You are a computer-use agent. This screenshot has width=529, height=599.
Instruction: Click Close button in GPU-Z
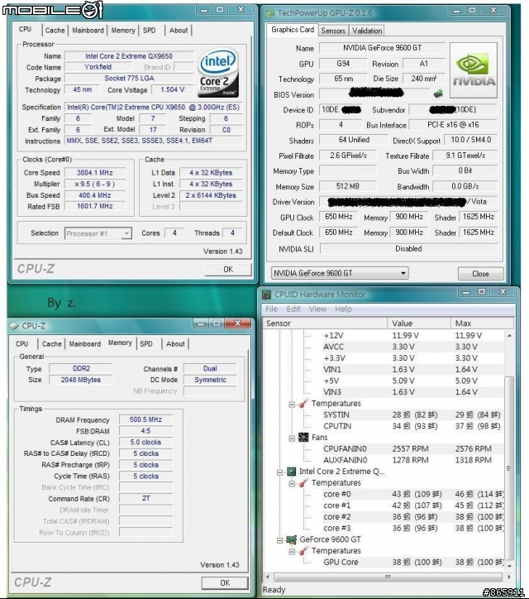[x=480, y=274]
